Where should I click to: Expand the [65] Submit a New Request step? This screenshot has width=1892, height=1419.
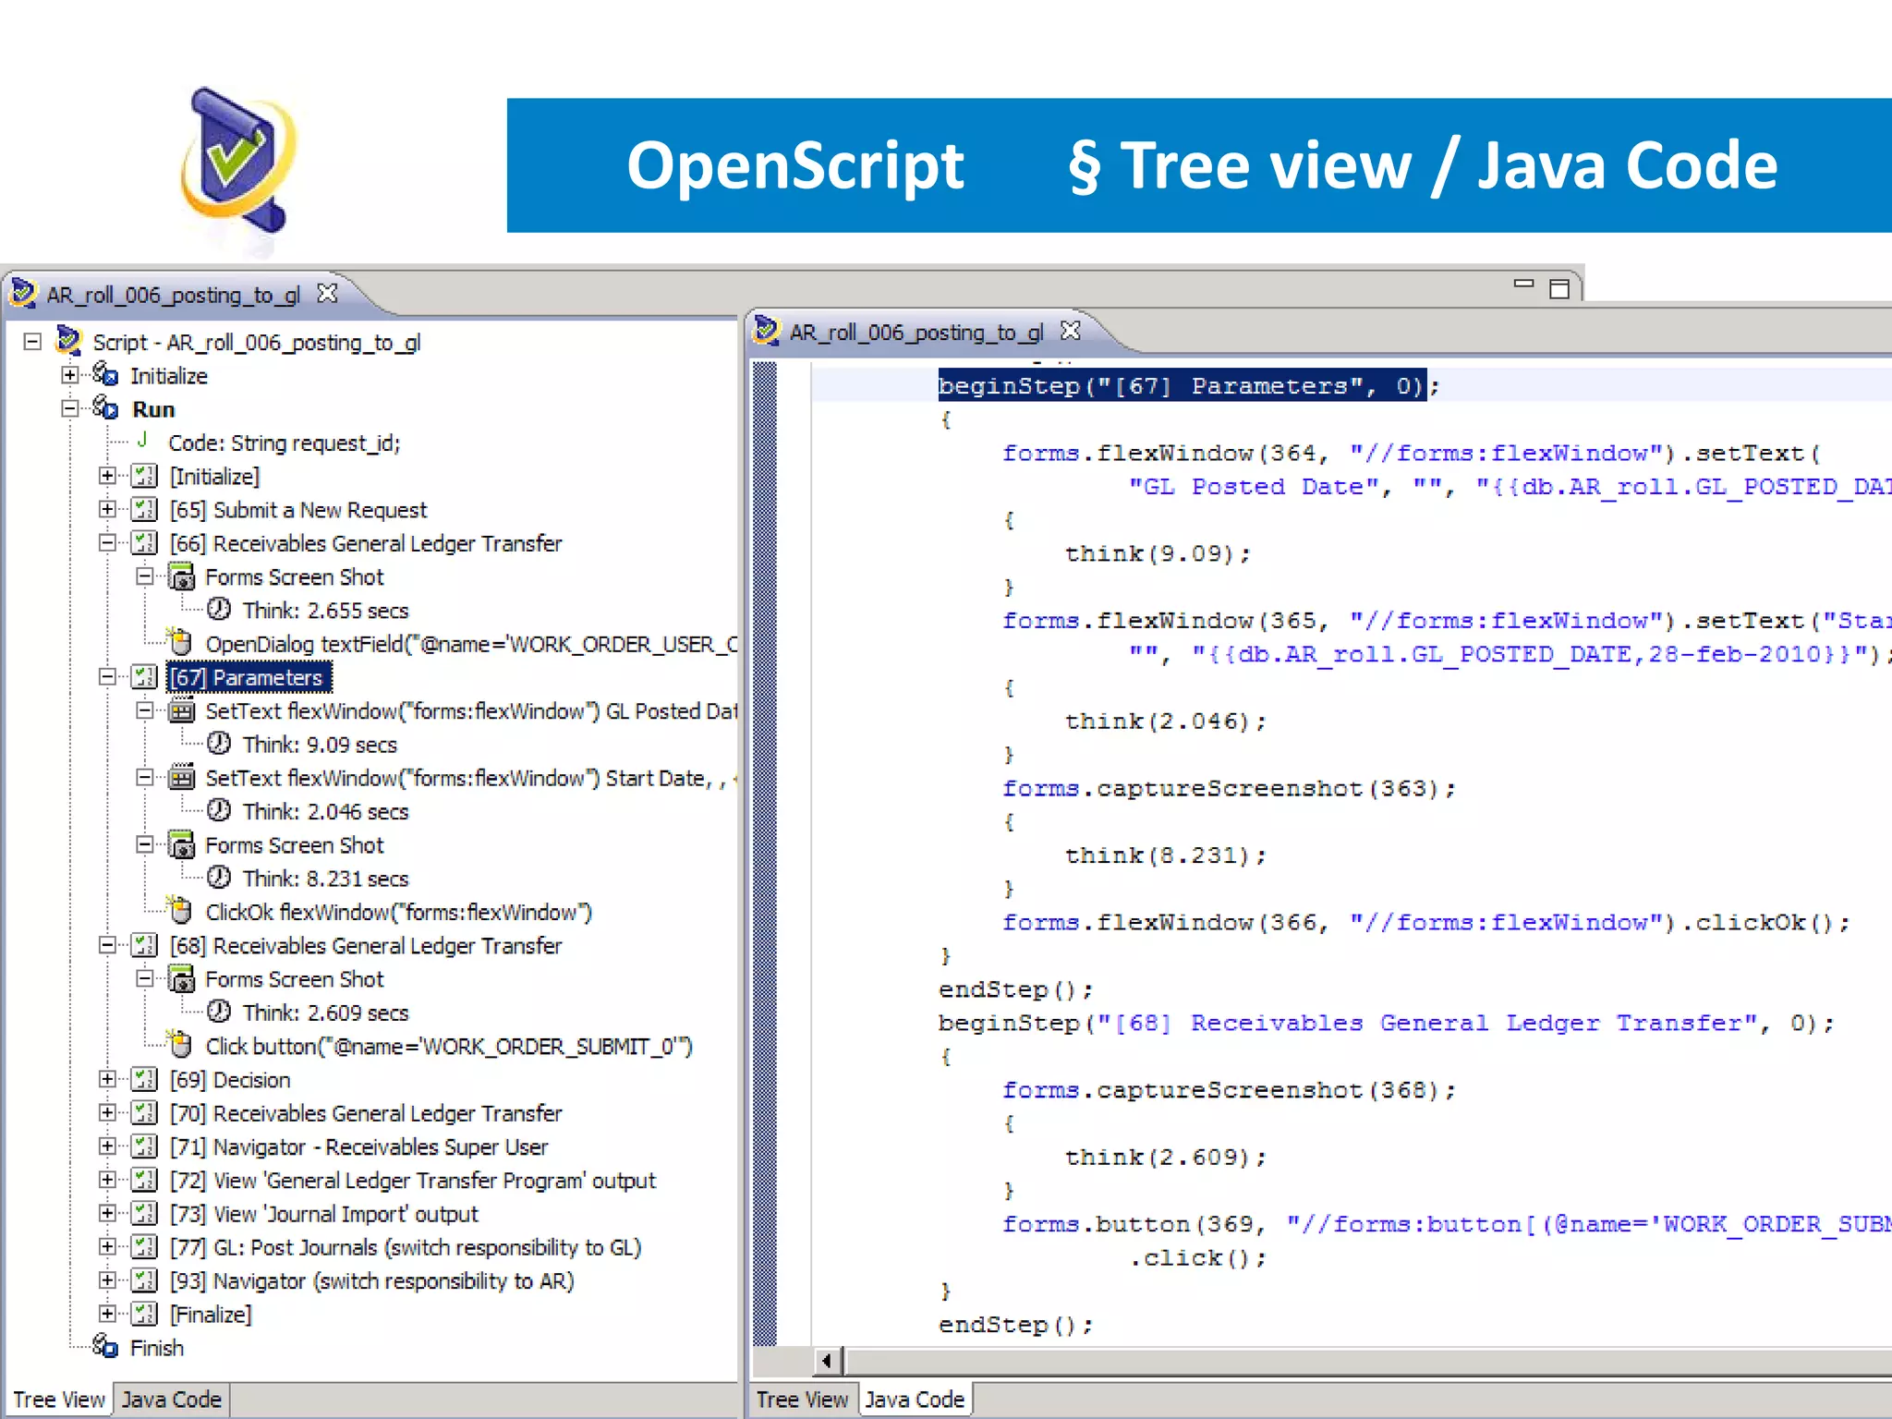108,509
